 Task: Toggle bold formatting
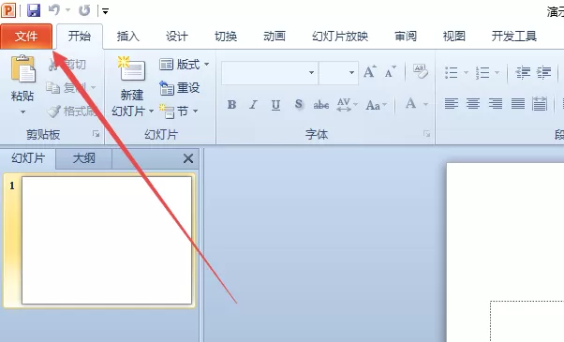[231, 105]
